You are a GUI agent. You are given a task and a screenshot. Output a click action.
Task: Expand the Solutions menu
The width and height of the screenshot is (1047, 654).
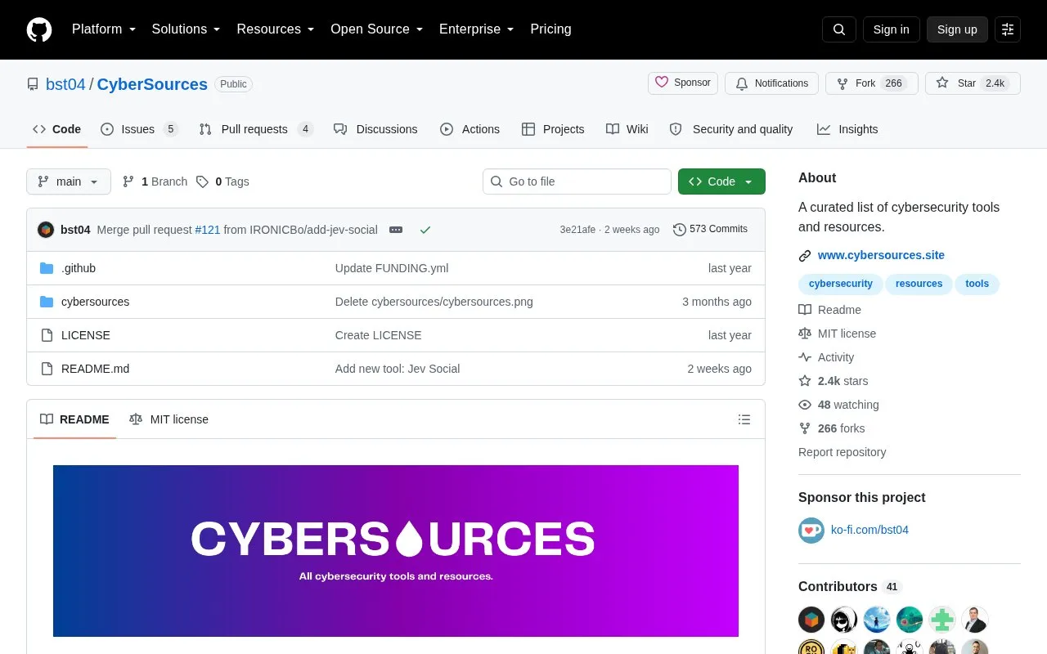[186, 29]
